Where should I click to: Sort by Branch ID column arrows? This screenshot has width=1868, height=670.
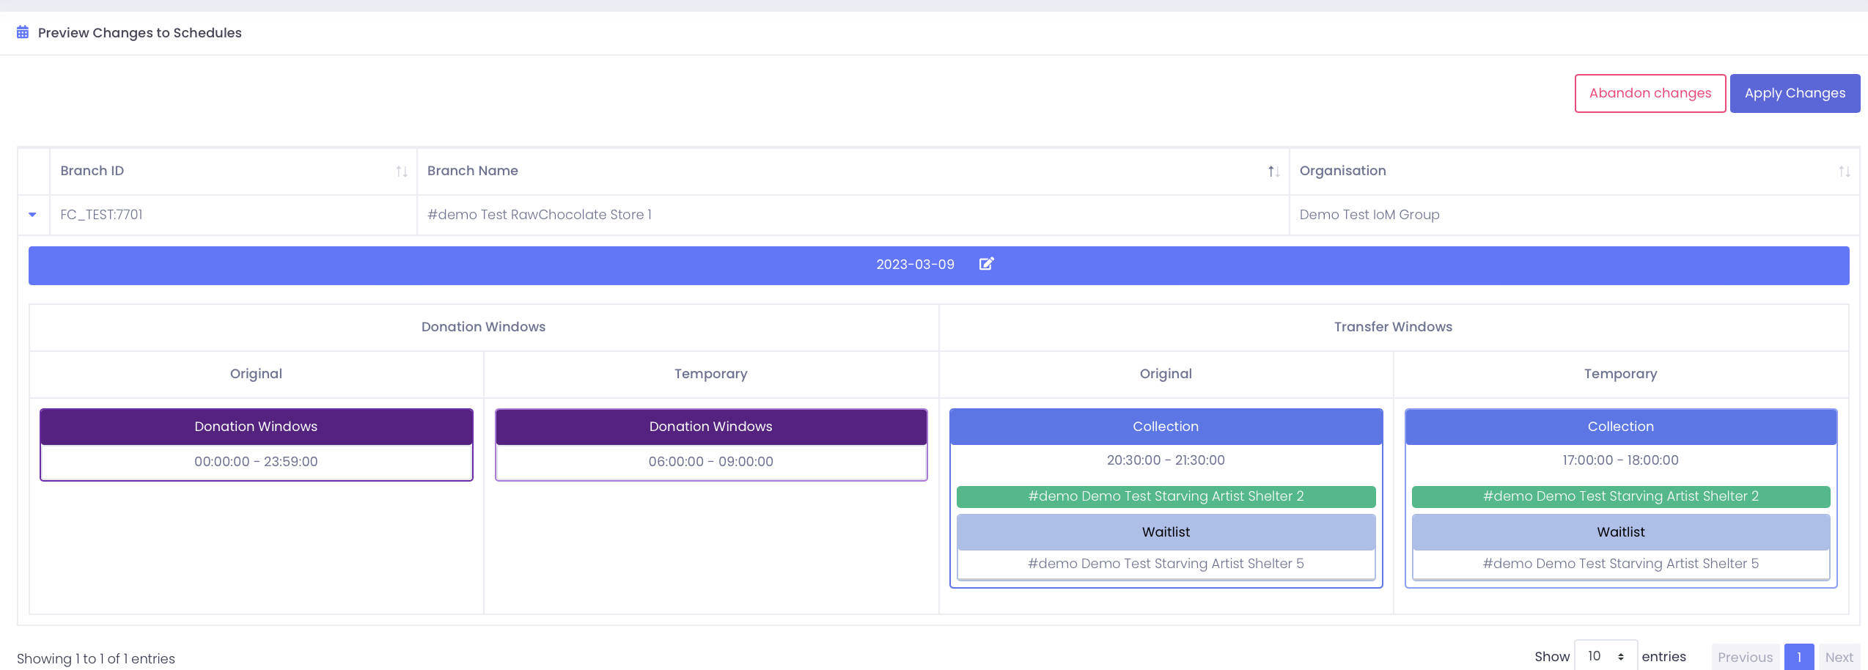tap(401, 172)
